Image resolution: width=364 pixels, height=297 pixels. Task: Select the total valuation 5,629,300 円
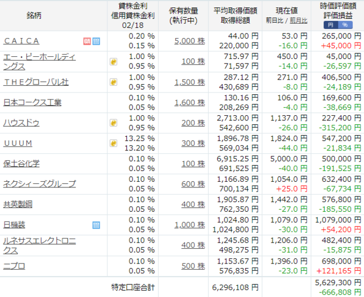tap(338, 282)
